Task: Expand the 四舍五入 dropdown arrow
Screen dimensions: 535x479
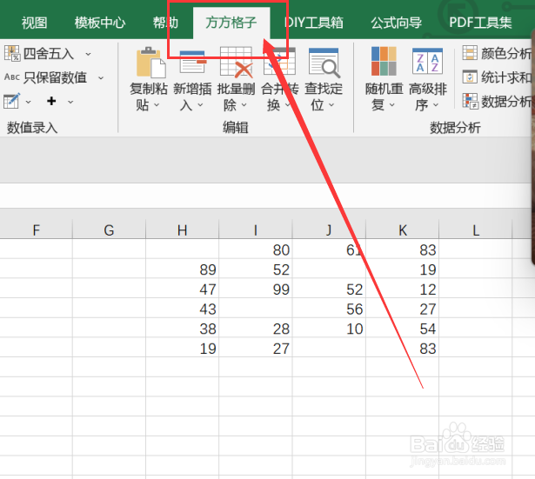Action: tap(88, 54)
